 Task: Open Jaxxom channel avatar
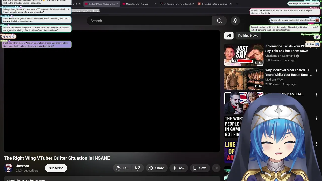(x=8, y=168)
